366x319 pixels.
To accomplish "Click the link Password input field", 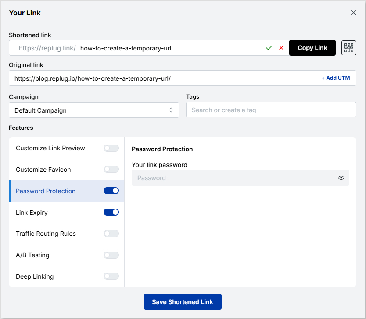I will pyautogui.click(x=240, y=178).
